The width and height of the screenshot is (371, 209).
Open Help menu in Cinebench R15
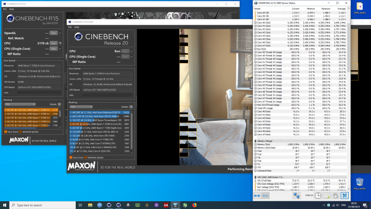click(11, 9)
